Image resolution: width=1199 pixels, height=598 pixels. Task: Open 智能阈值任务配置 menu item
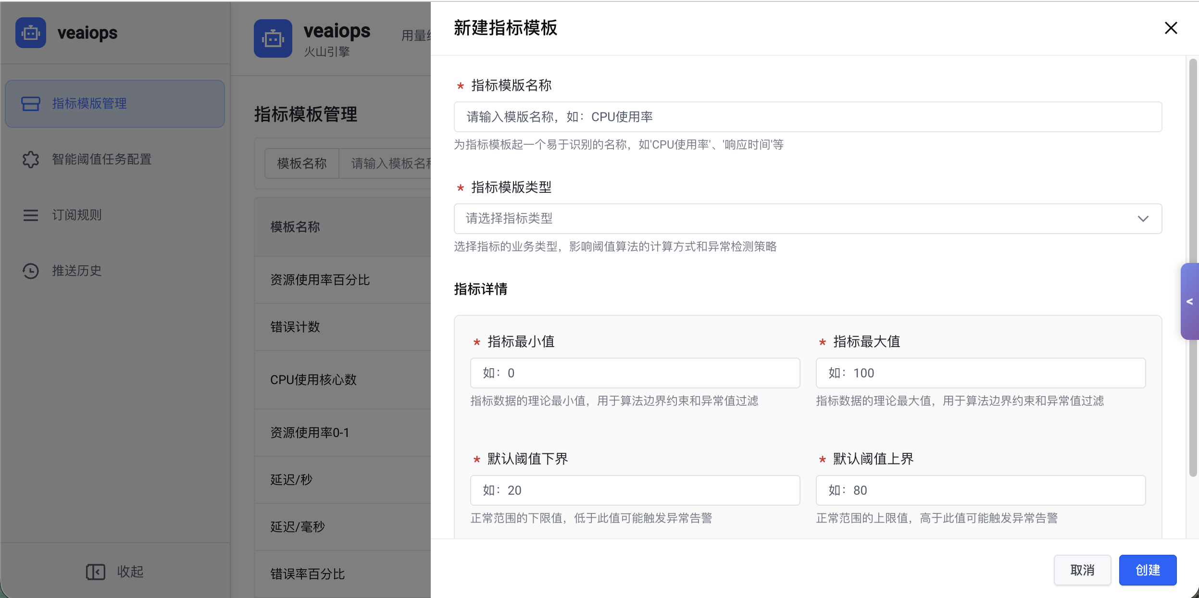pos(102,160)
